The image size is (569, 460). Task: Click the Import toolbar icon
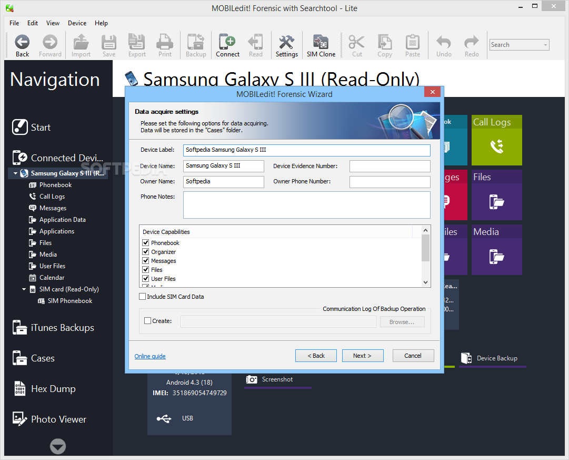click(x=81, y=45)
